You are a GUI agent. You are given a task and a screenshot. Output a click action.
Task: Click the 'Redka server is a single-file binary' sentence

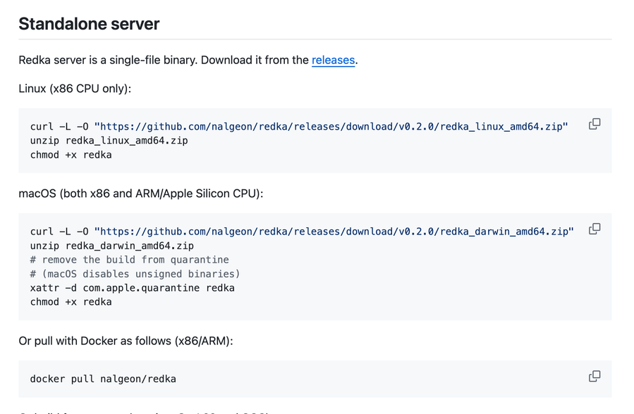point(188,60)
